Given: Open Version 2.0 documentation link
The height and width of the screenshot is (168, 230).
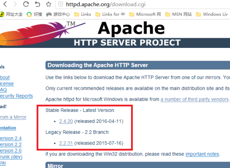Looking at the screenshot, I should pos(11,151).
